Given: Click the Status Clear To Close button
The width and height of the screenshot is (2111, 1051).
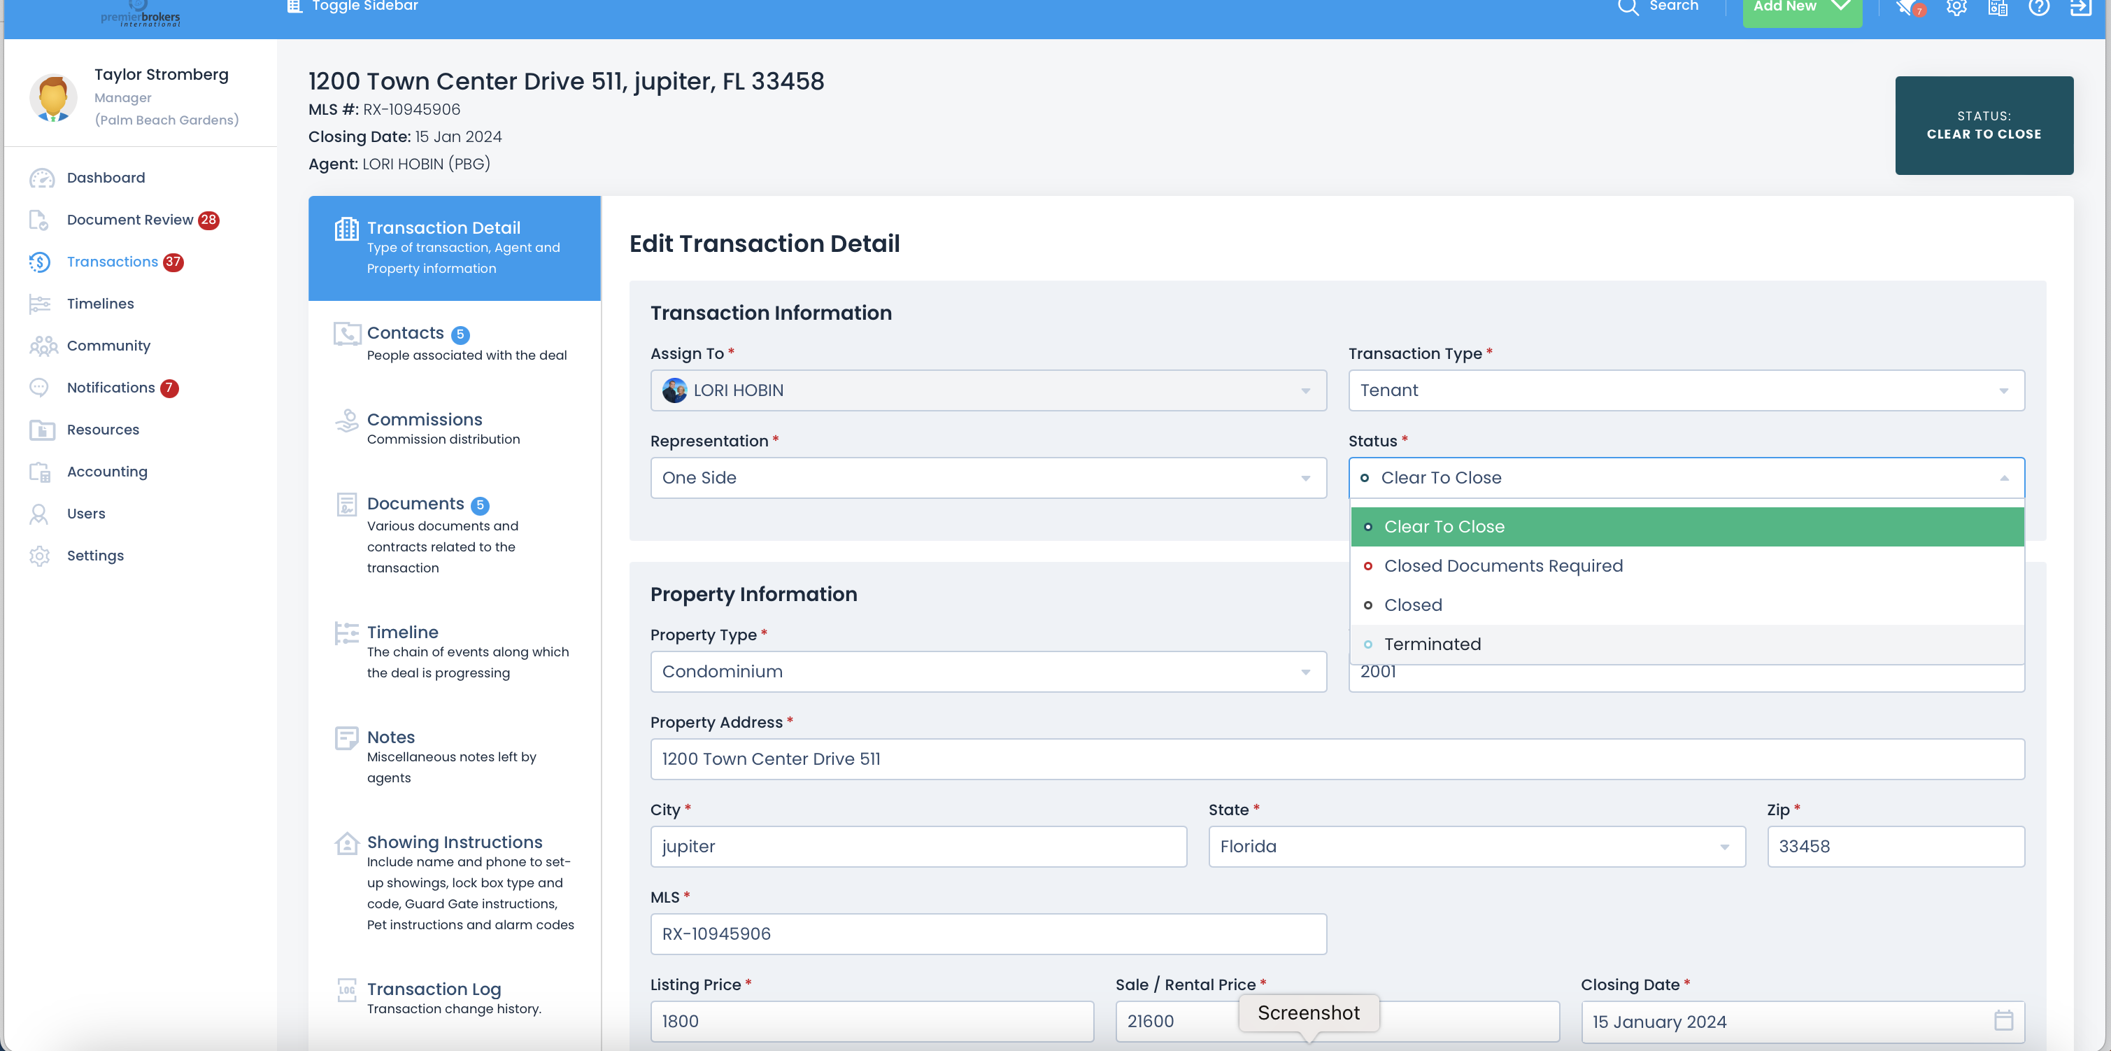Looking at the screenshot, I should point(1983,125).
